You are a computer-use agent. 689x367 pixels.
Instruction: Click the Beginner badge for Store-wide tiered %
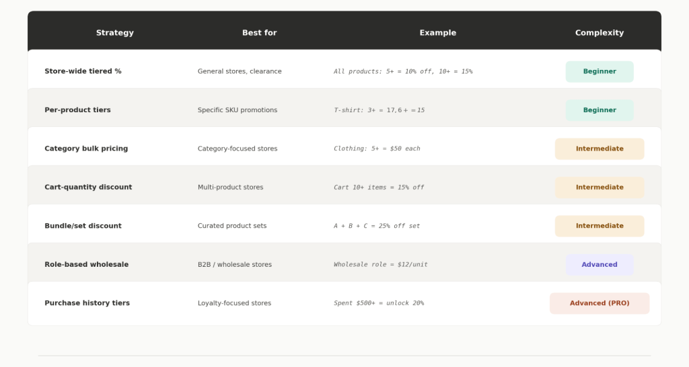point(599,71)
